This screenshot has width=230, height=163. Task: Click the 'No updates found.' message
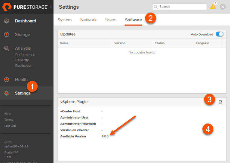pos(142,52)
